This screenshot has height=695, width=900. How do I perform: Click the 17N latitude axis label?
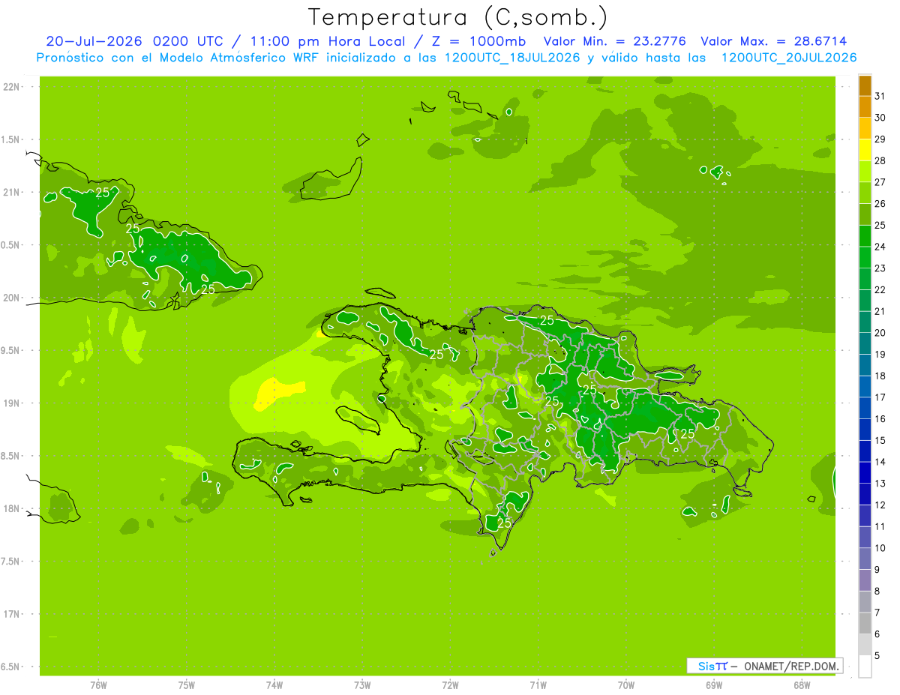[x=13, y=614]
